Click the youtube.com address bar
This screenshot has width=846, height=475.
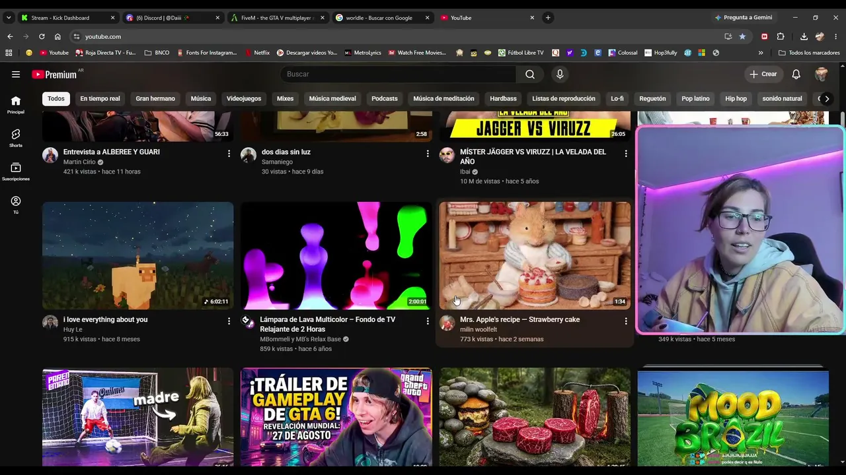tap(397, 36)
